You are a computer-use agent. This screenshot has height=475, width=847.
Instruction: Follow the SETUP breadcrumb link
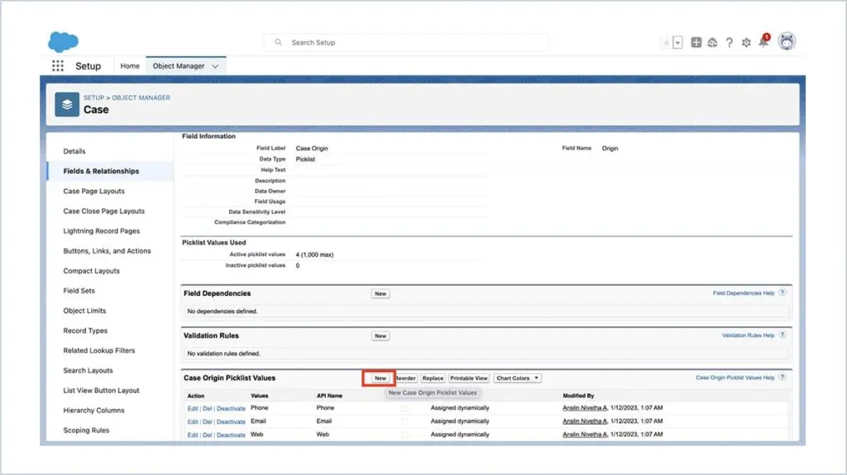pyautogui.click(x=93, y=97)
